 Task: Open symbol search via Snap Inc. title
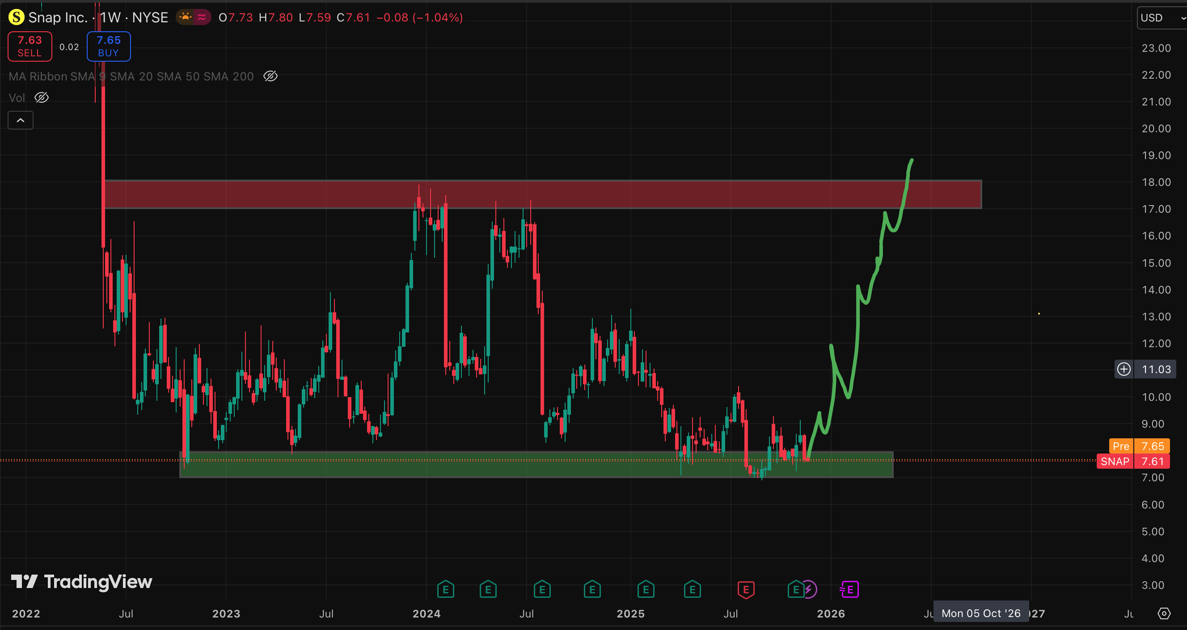tap(58, 17)
